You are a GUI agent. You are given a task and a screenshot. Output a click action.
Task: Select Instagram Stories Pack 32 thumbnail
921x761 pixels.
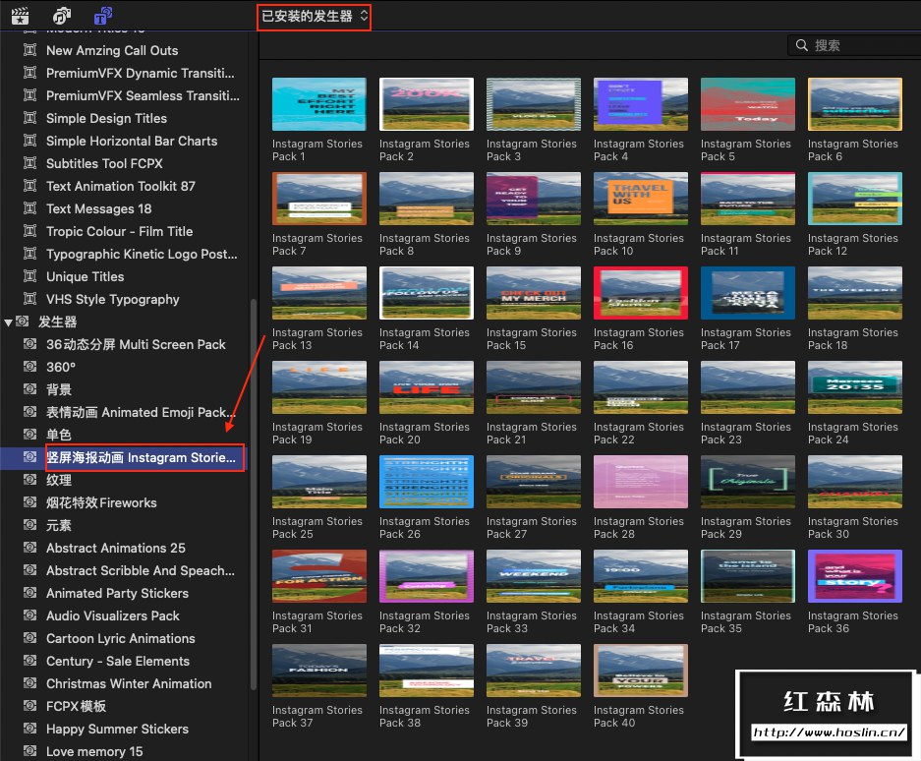click(427, 576)
